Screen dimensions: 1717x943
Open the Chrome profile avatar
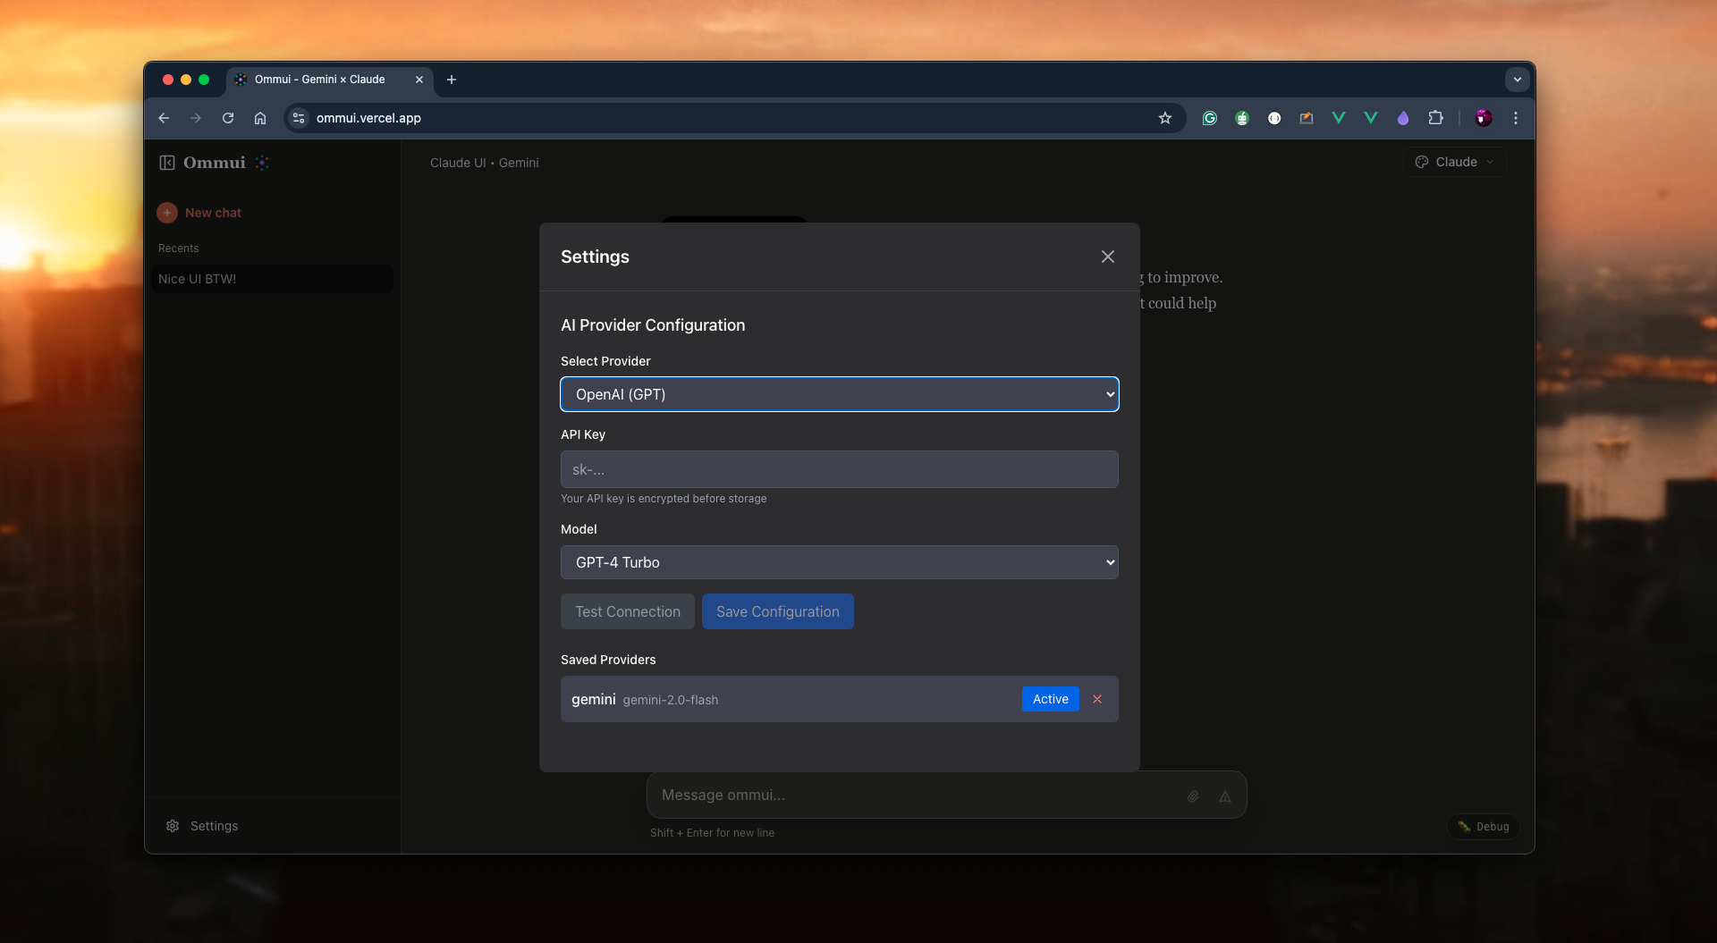pyautogui.click(x=1484, y=118)
